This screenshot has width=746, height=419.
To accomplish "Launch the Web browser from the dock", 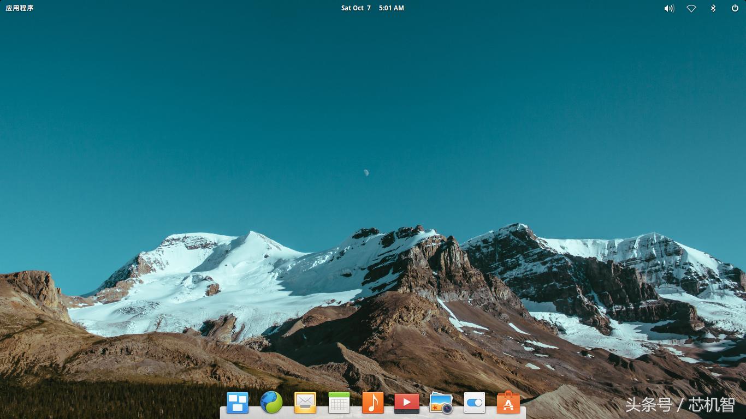I will tap(271, 403).
